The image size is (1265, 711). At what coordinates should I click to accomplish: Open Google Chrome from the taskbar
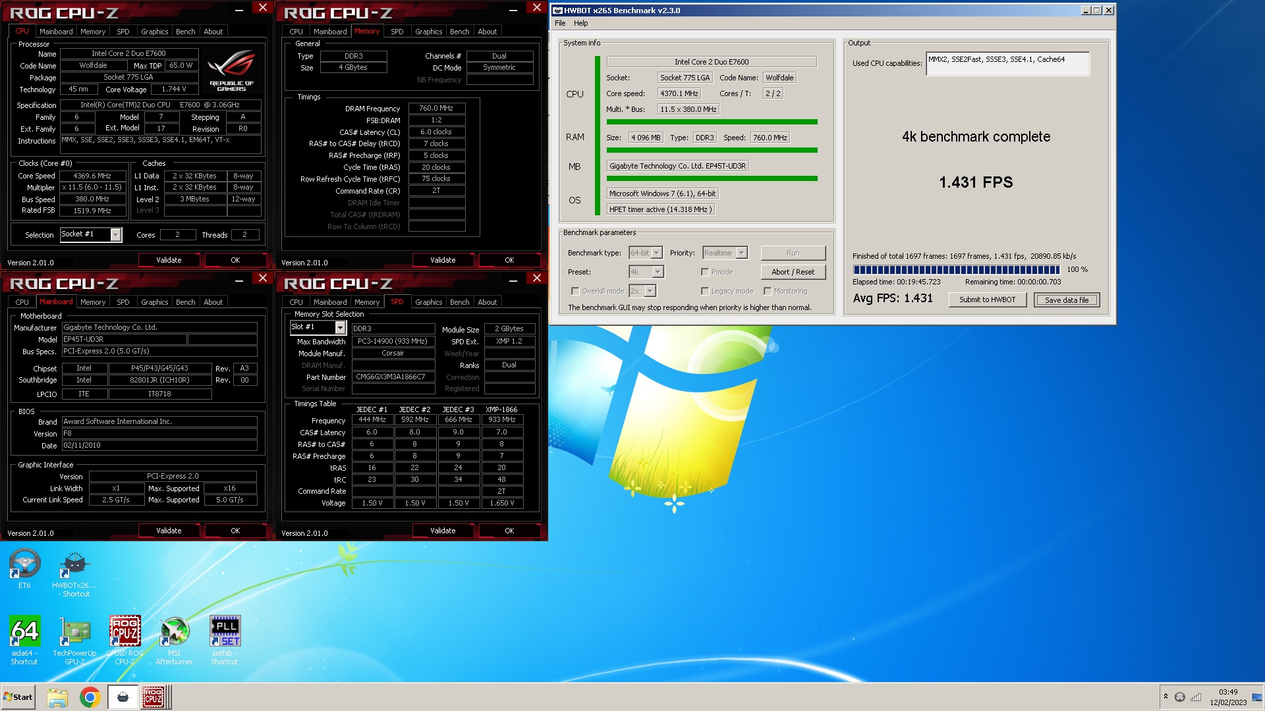coord(90,697)
